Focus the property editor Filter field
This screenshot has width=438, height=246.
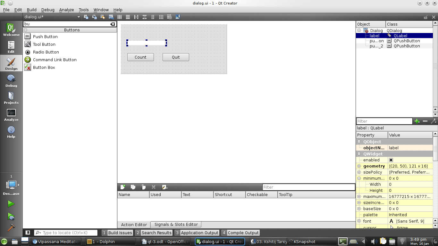click(384, 121)
